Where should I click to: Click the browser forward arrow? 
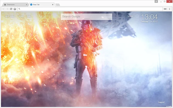(x=7, y=9)
